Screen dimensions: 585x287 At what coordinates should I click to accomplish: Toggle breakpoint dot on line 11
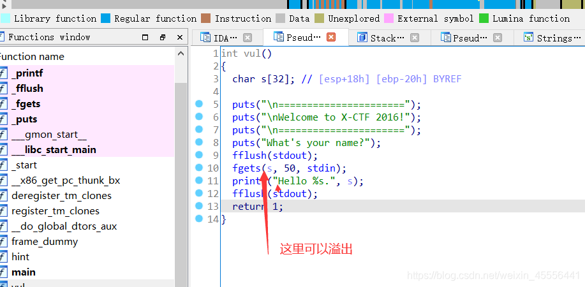199,180
